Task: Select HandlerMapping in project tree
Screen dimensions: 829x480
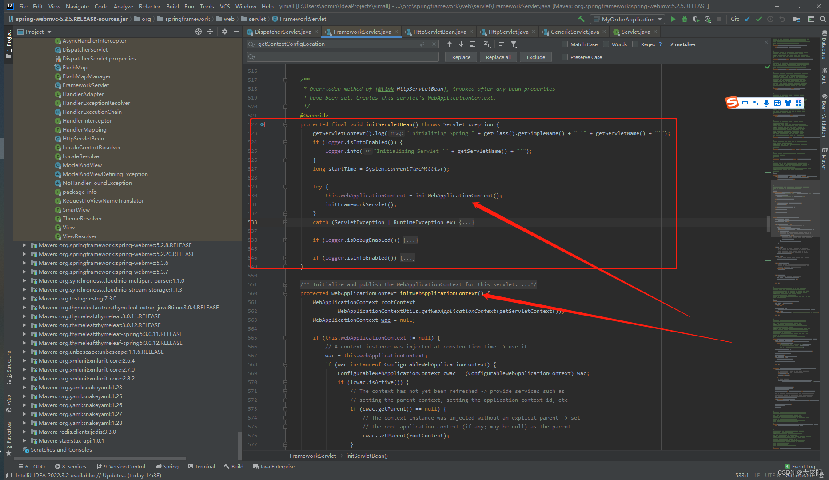Action: (x=84, y=129)
